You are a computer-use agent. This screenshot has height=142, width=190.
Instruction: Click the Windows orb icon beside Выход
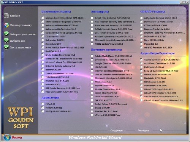click(x=7, y=137)
